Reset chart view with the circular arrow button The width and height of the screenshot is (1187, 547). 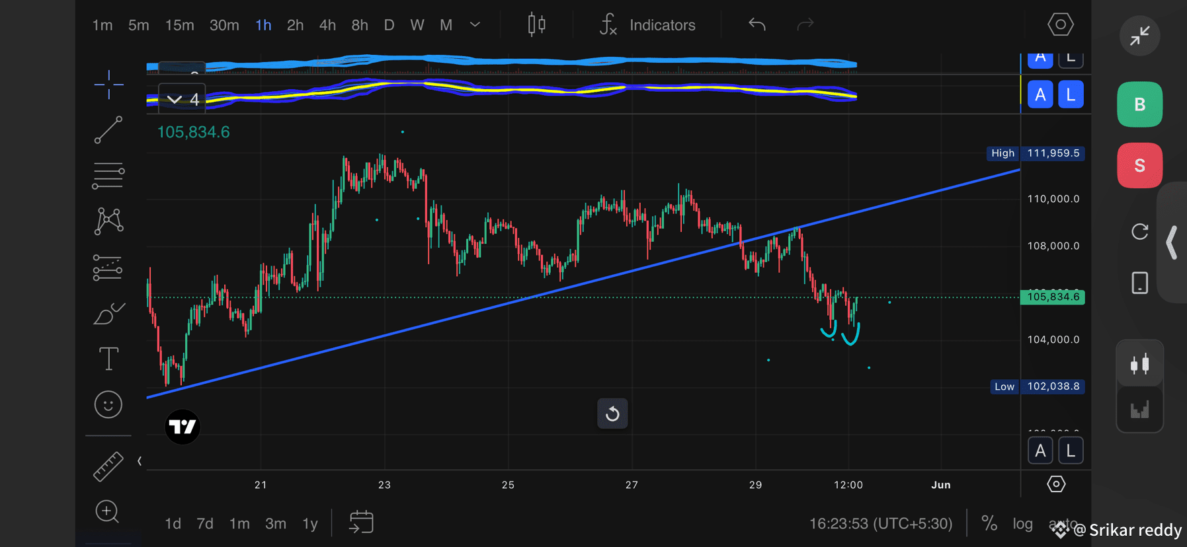pos(612,414)
